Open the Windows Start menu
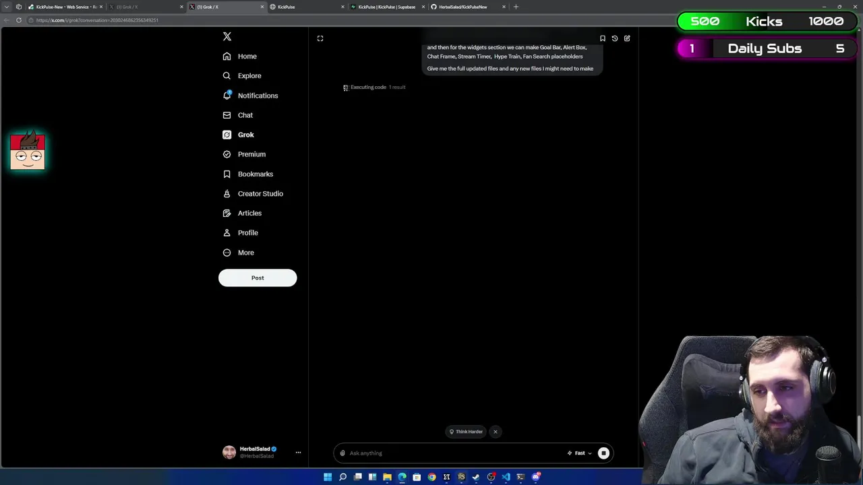The width and height of the screenshot is (863, 485). [328, 477]
